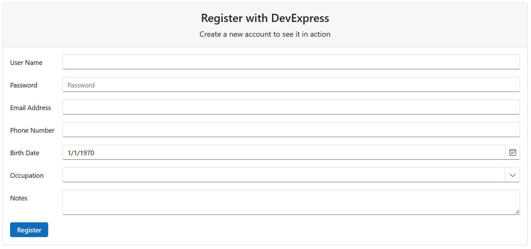Image resolution: width=531 pixels, height=249 pixels.
Task: Click the Password label text
Action: (24, 85)
